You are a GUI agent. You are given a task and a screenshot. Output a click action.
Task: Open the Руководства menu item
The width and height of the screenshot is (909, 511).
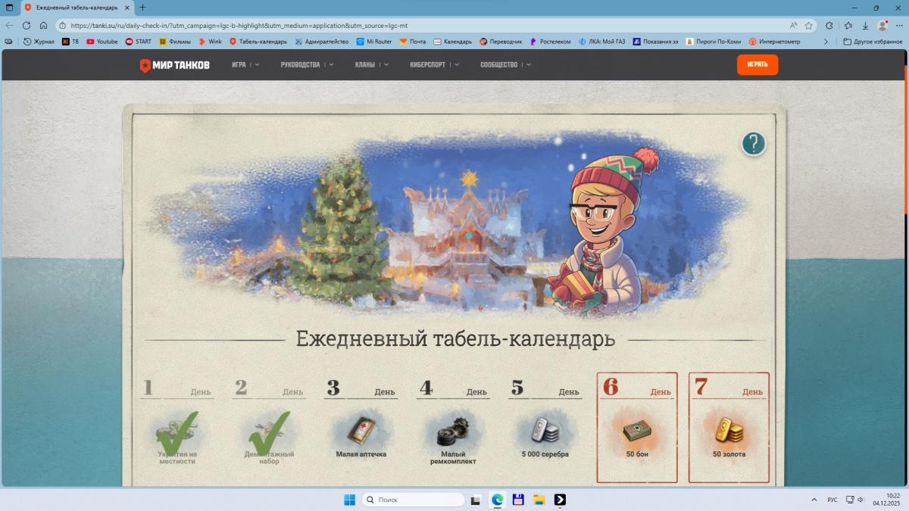300,65
